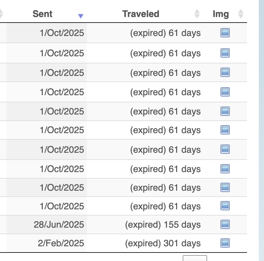Viewport: 264px width, 261px height.
Task: View image icon in eighth table row
Action: coord(225,169)
